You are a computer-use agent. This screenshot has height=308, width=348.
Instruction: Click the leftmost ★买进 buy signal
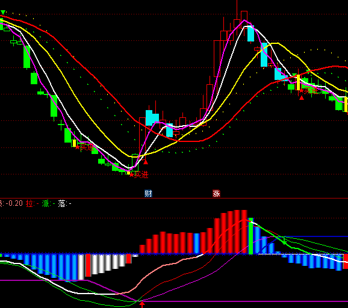(x=84, y=147)
